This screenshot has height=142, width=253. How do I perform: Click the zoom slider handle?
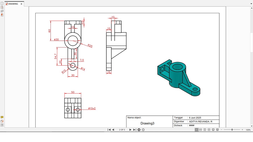coord(232,130)
